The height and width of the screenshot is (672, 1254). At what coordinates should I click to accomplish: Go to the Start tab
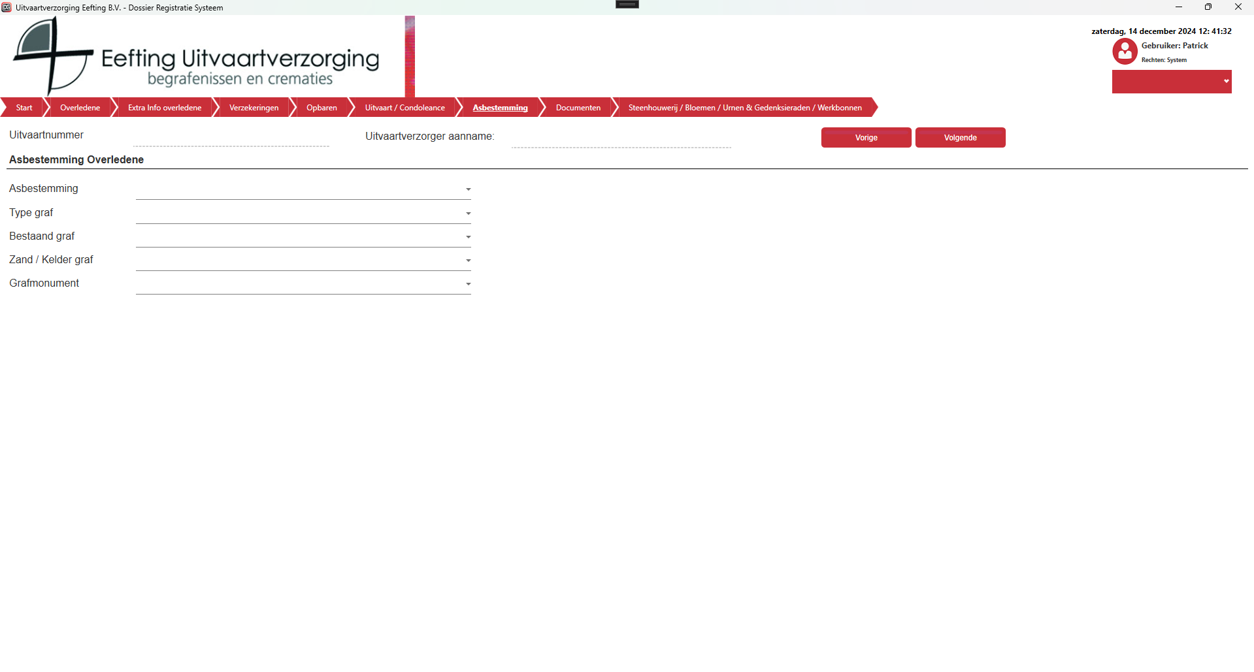[24, 108]
